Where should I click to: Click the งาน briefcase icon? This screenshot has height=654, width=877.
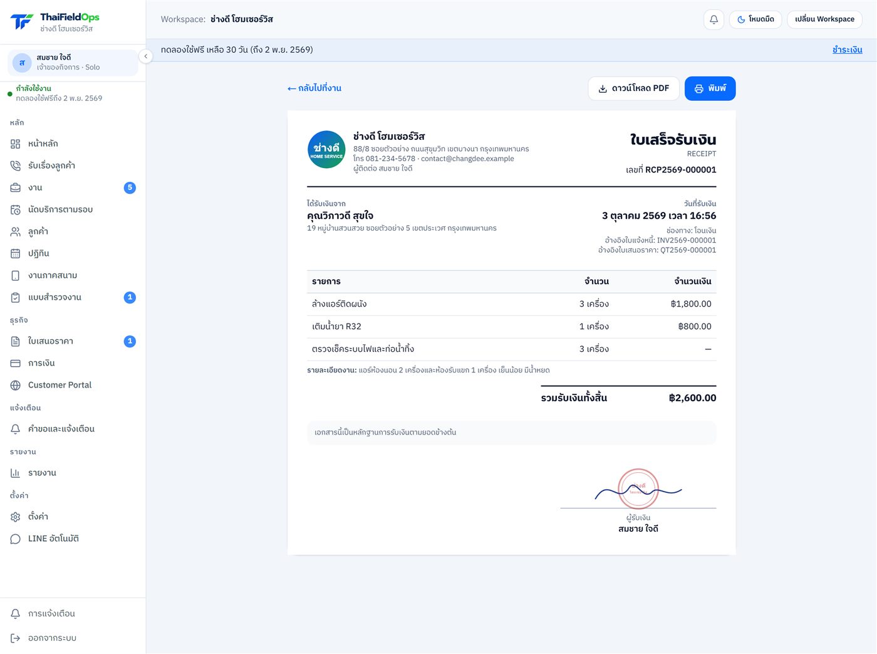tap(16, 187)
